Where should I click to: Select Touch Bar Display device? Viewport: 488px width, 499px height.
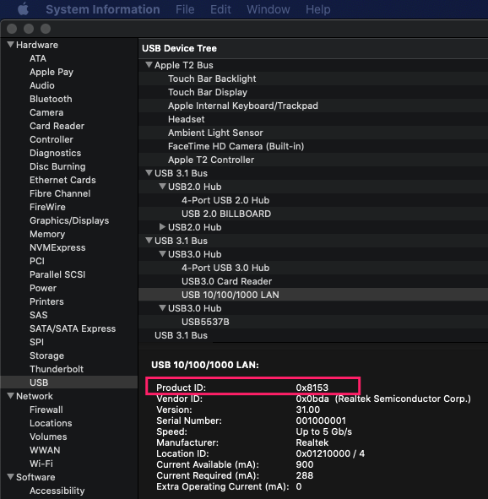(x=208, y=92)
